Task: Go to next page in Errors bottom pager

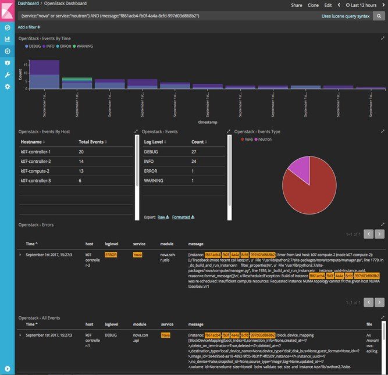Action: coord(379,302)
